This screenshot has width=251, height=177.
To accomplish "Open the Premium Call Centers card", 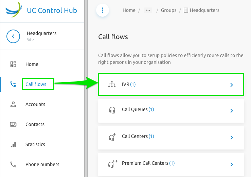I will pyautogui.click(x=171, y=164).
